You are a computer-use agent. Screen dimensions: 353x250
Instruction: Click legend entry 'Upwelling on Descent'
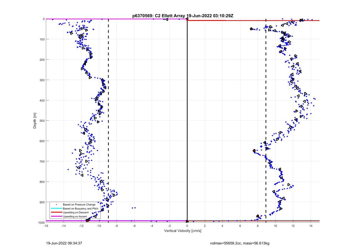76,212
